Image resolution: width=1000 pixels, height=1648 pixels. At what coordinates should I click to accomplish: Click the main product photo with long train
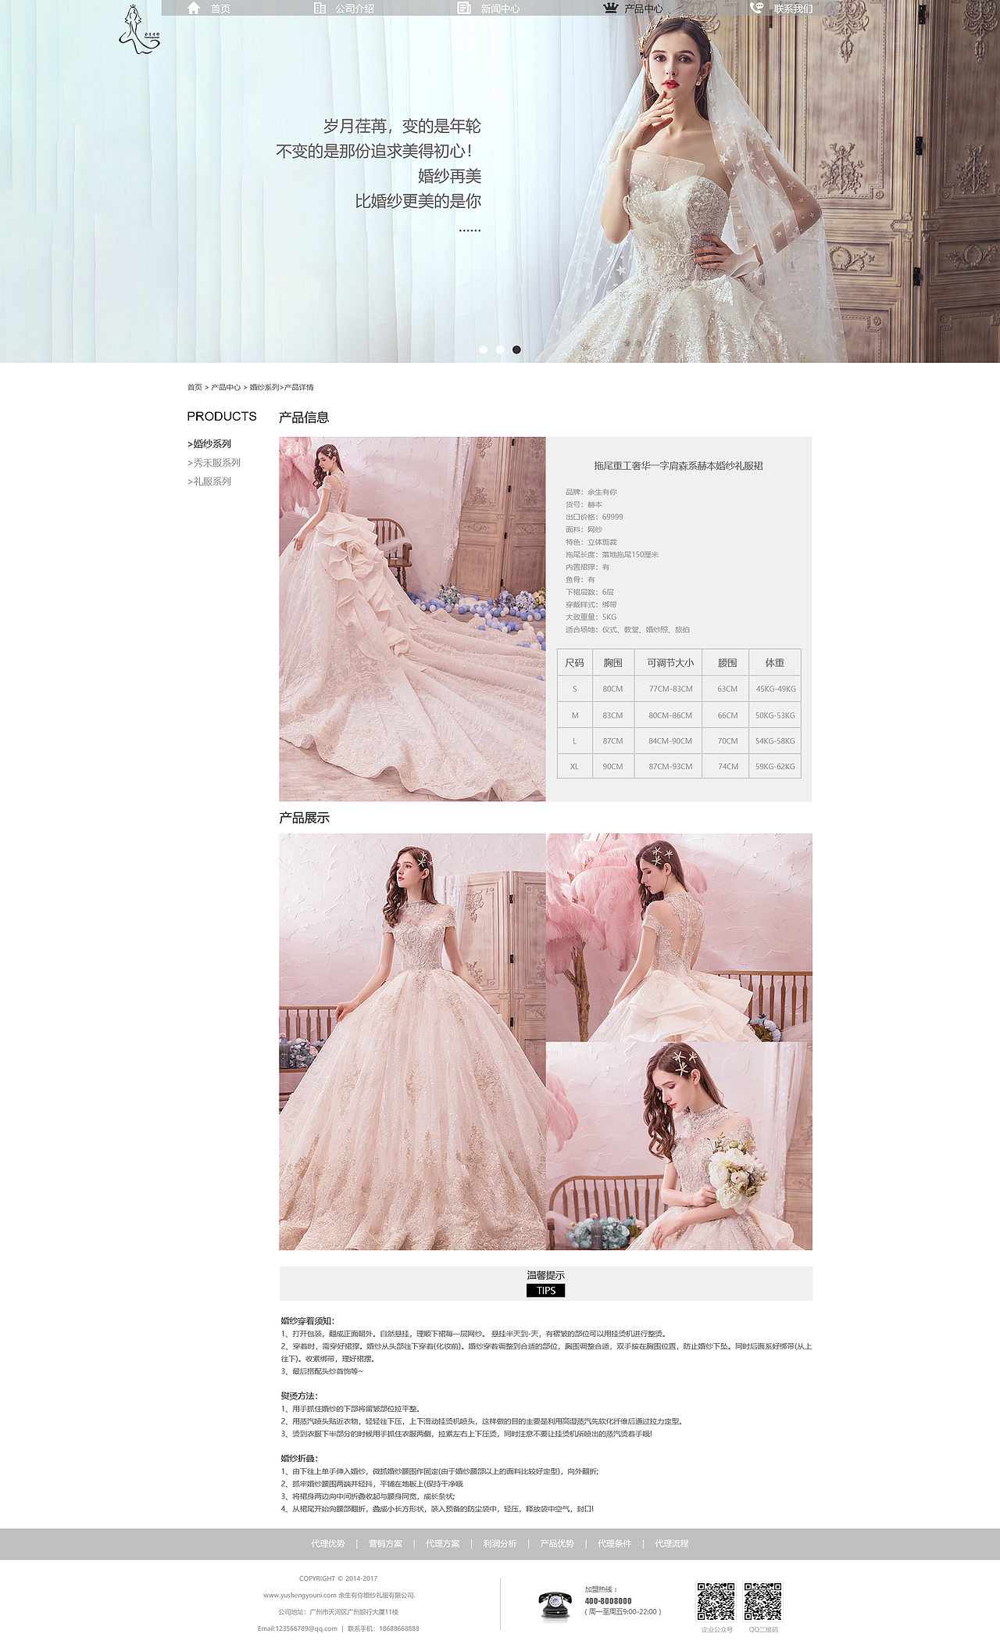click(x=412, y=619)
